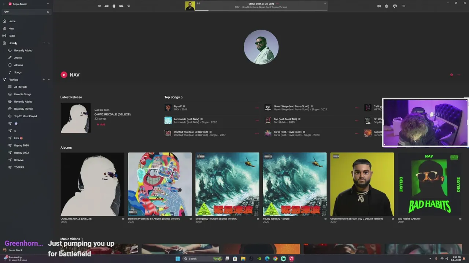This screenshot has width=469, height=263.
Task: Open Replay 2022 playlist
Action: 21,153
